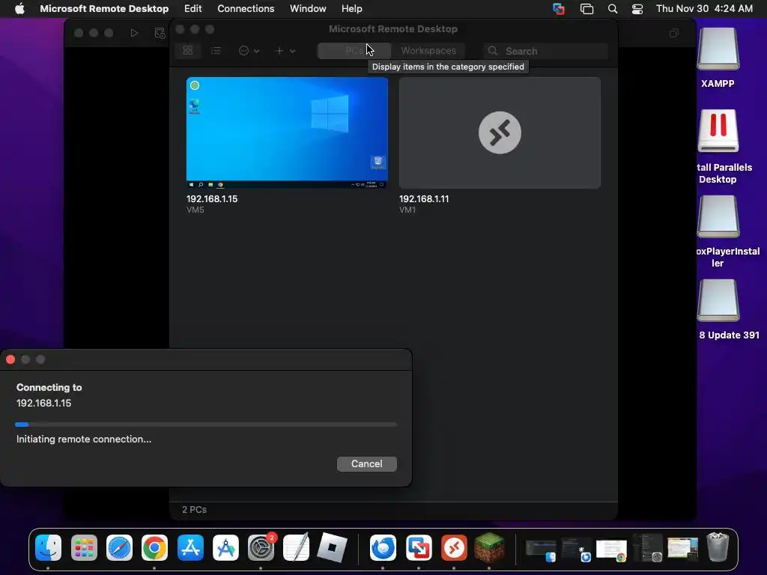Launch Google Chrome from the Dock
This screenshot has height=575, width=767.
click(154, 547)
